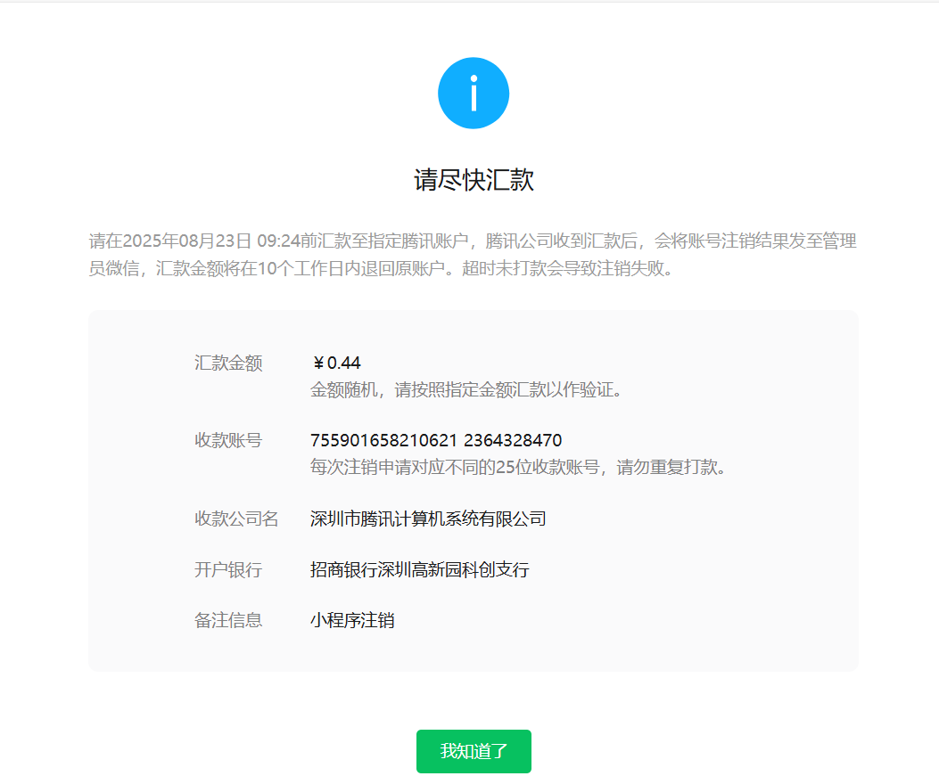Click the account number 755901658210621 2364328470
The height and width of the screenshot is (776, 939).
(436, 440)
